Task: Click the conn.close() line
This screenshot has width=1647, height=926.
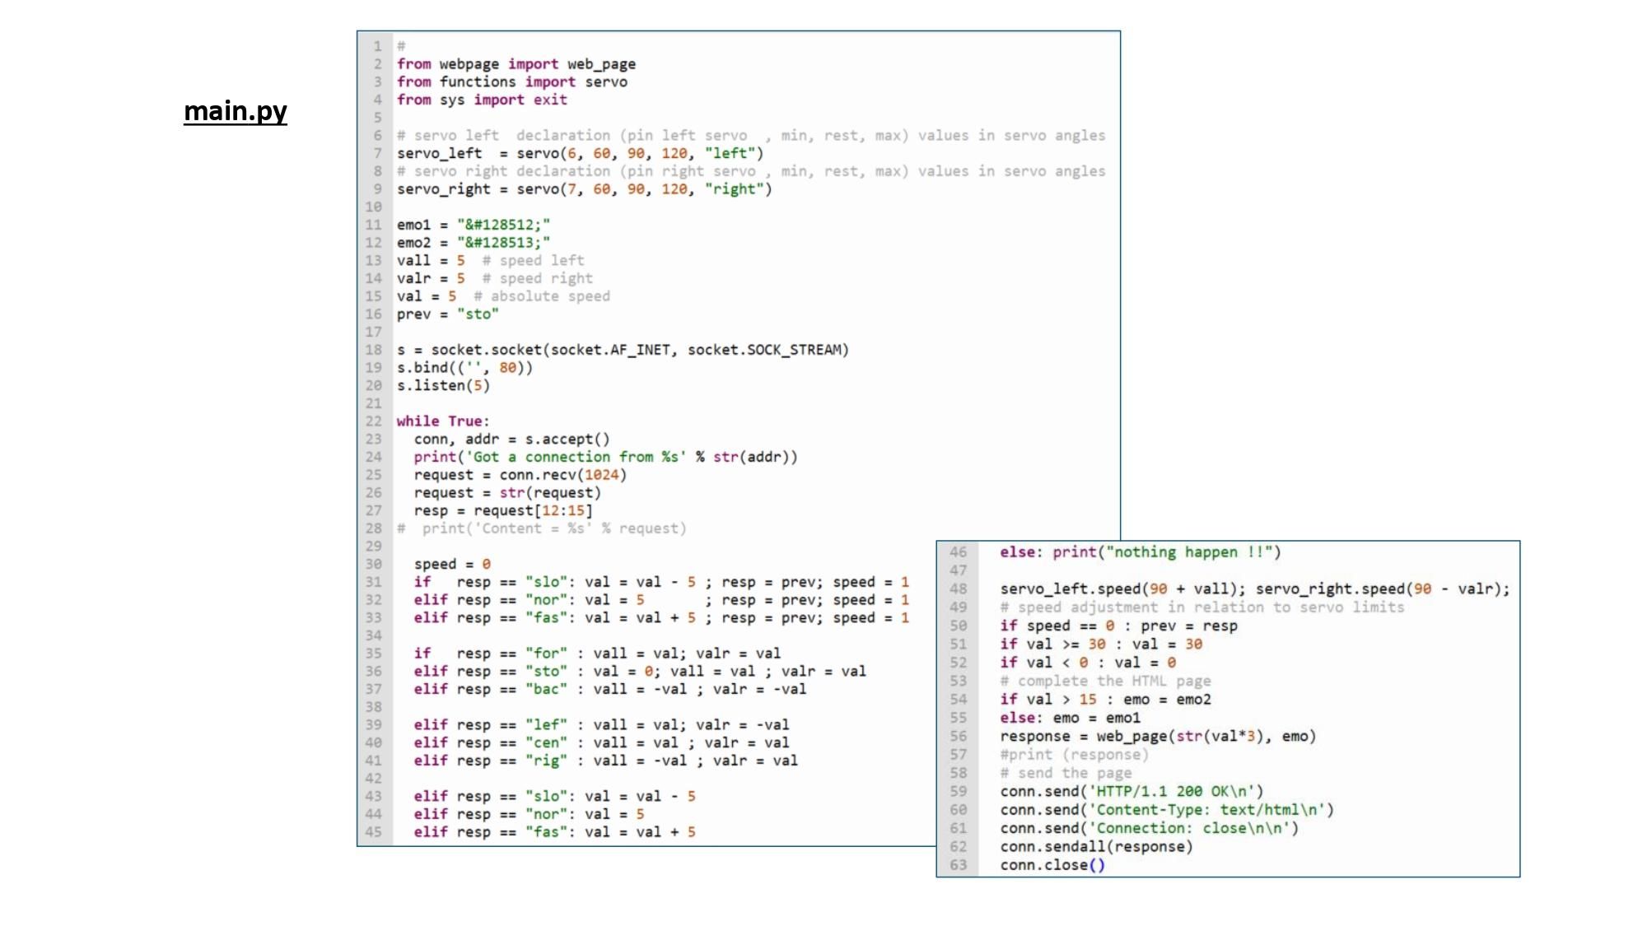Action: tap(1052, 865)
